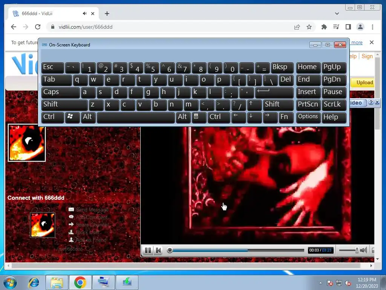
Task: Toggle left Alt key on On-Screen Keyboard
Action: (x=88, y=117)
